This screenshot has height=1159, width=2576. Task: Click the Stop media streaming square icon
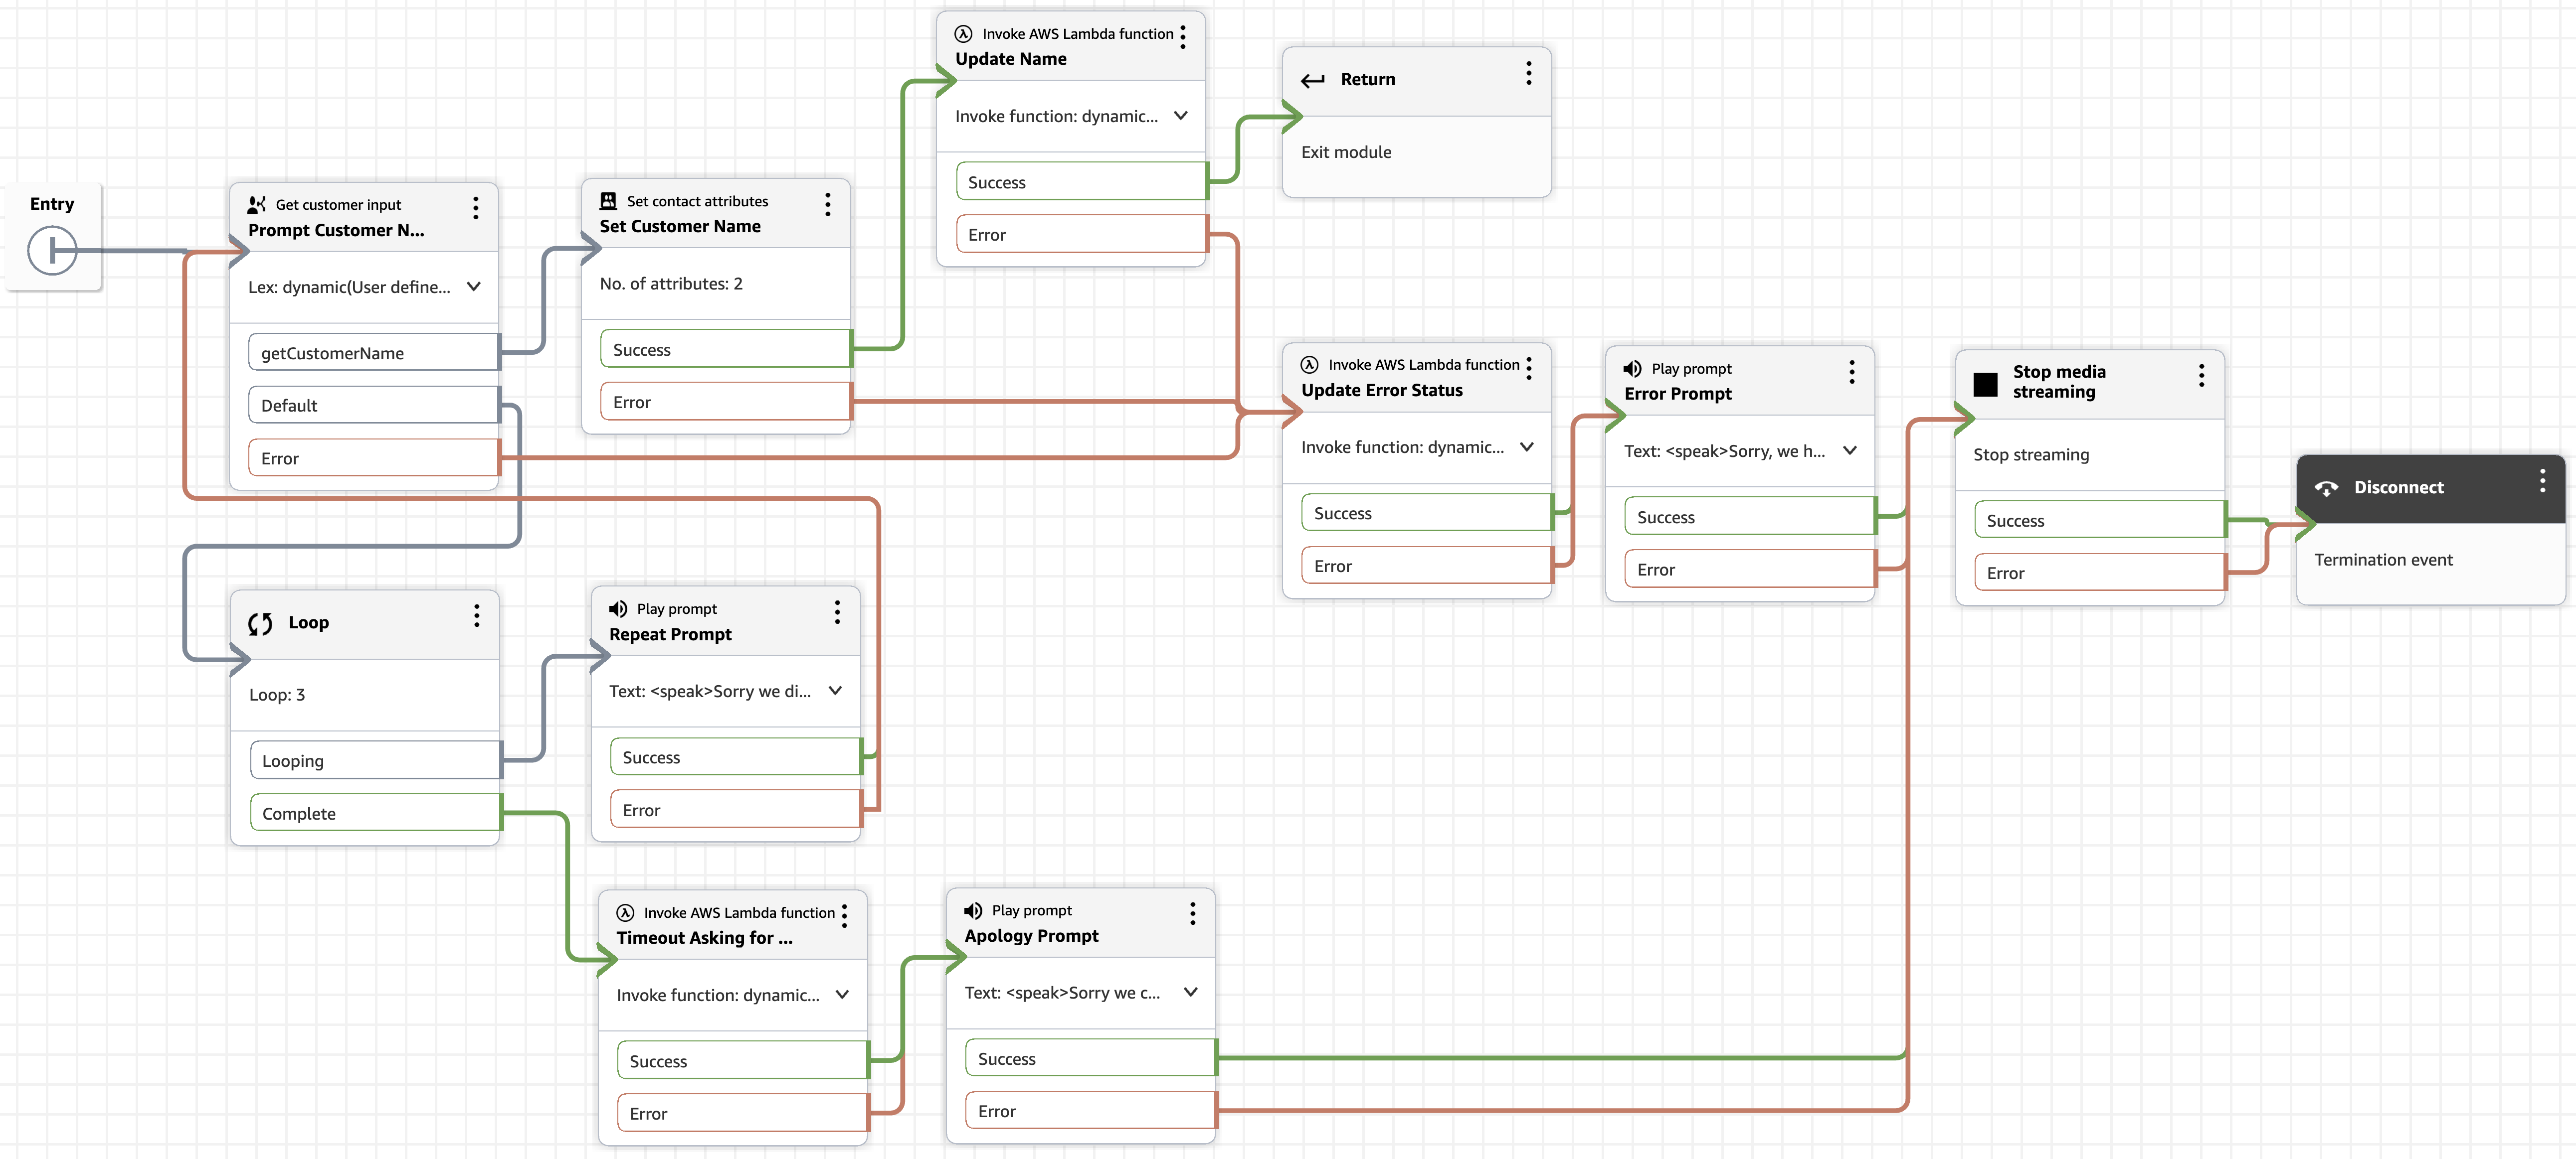[x=1985, y=384]
